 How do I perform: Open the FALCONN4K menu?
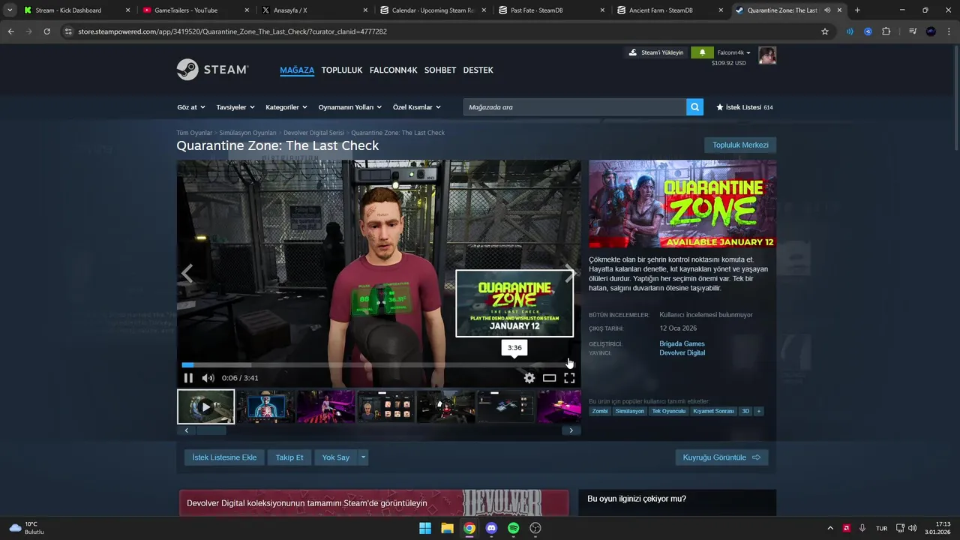point(393,70)
